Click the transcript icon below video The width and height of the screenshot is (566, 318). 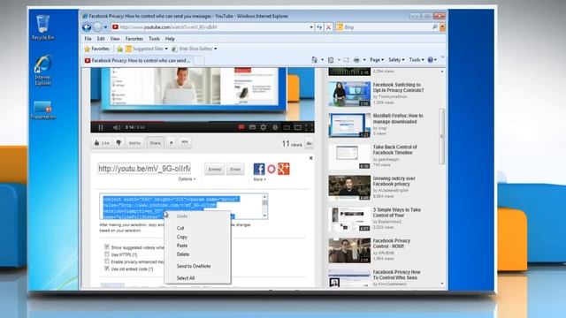click(x=185, y=143)
